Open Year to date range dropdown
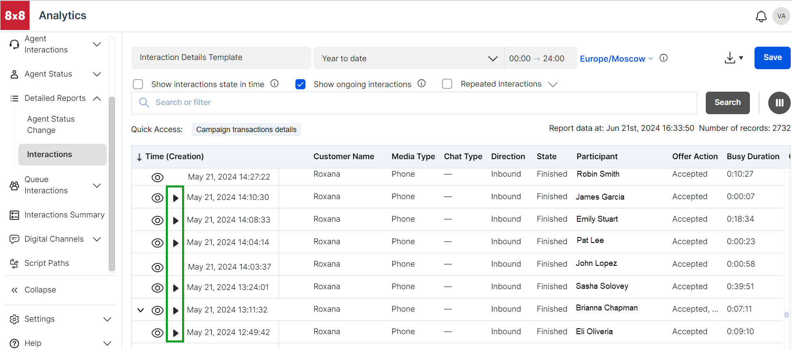Screen dimensions: 792x350 (408, 58)
